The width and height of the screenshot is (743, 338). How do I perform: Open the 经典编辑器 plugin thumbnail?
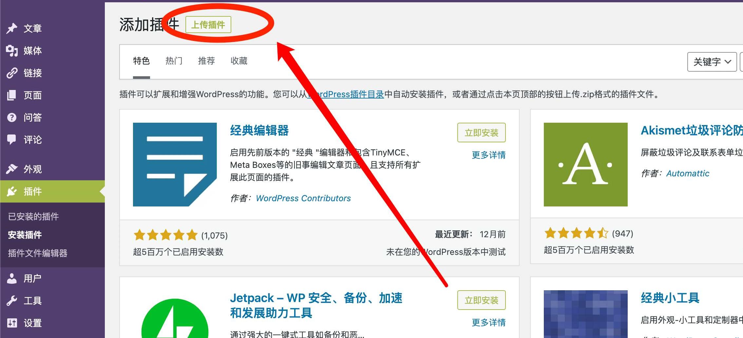(x=175, y=165)
